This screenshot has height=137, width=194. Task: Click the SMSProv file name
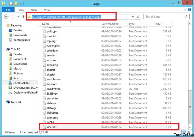(x=52, y=94)
